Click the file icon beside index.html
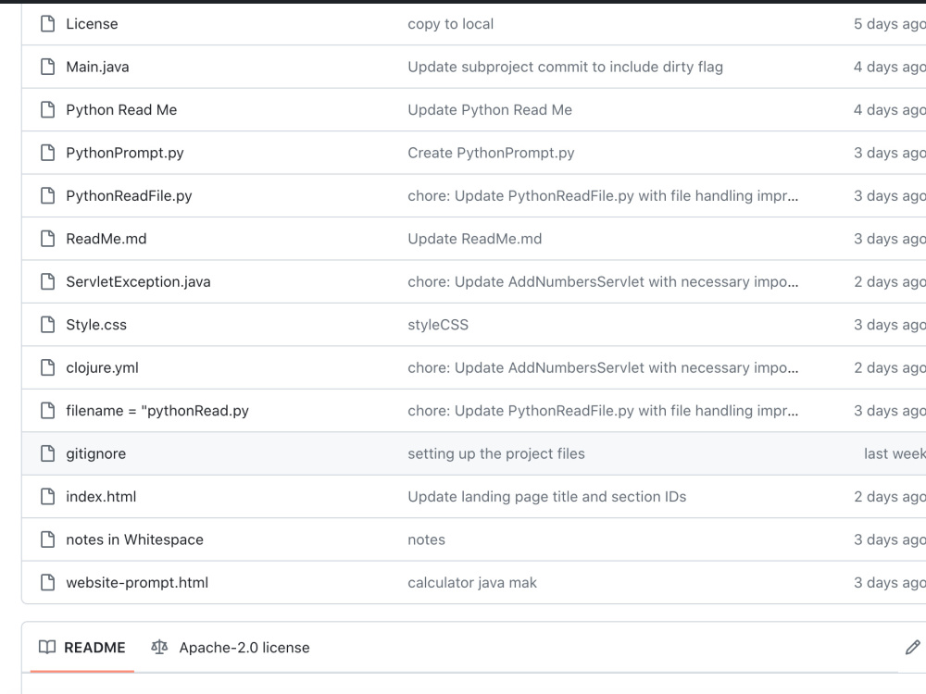The image size is (926, 694). pyautogui.click(x=48, y=497)
